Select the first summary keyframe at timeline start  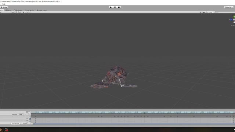coord(36,117)
